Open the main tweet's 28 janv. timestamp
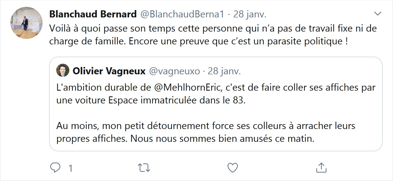The image size is (393, 181). click(x=250, y=14)
